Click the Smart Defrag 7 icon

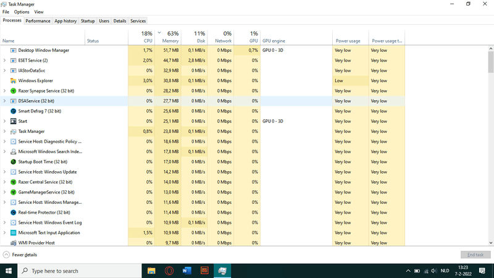tap(13, 111)
